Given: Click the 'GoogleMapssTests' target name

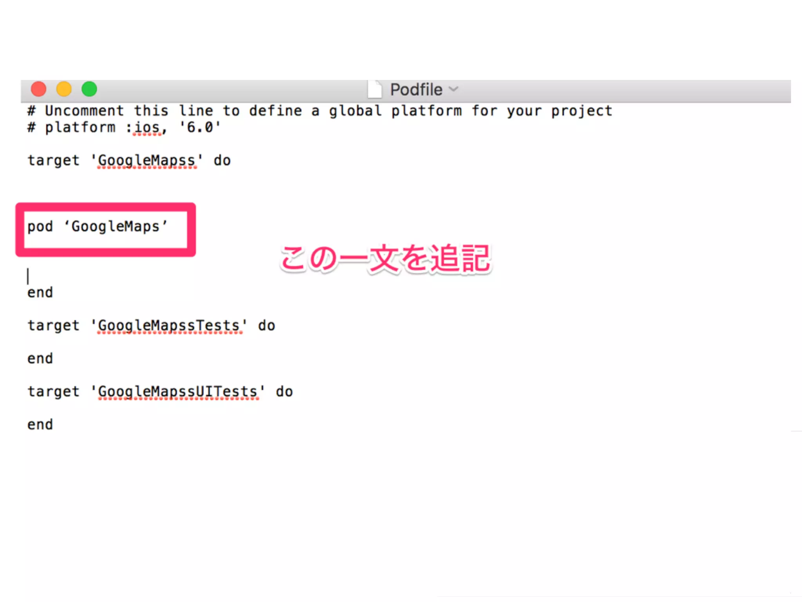Looking at the screenshot, I should pos(168,326).
